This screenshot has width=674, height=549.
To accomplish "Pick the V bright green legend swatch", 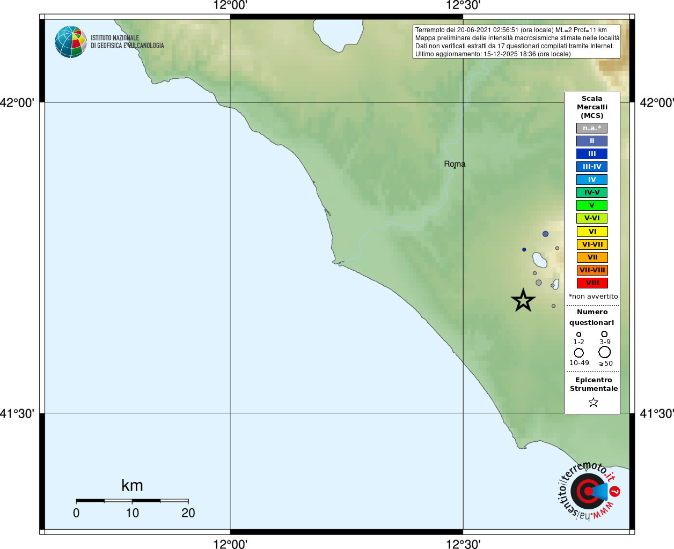I will [592, 205].
